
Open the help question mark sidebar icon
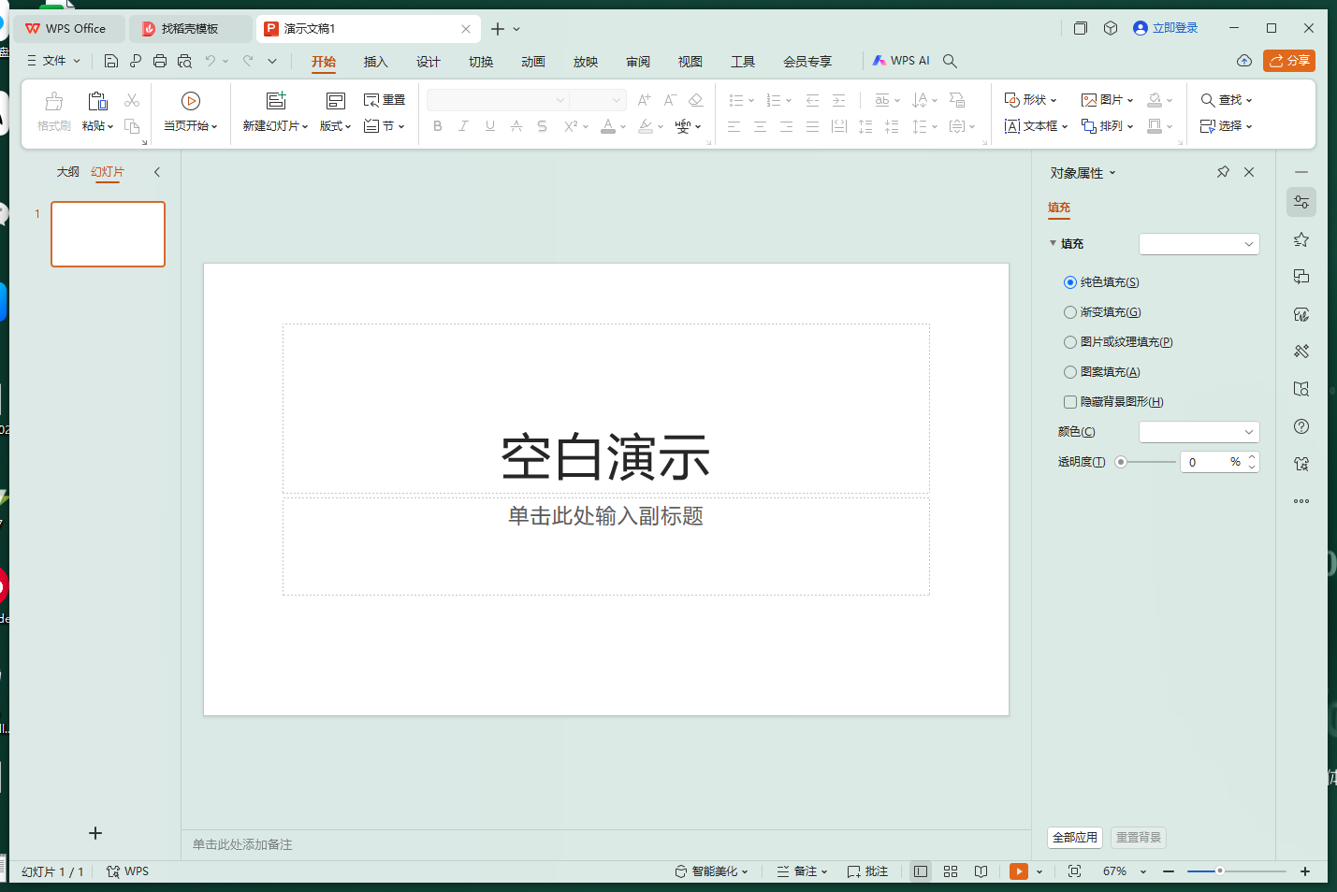[x=1301, y=426]
